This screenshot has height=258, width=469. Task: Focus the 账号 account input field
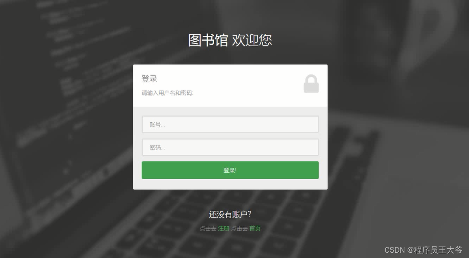click(x=230, y=124)
